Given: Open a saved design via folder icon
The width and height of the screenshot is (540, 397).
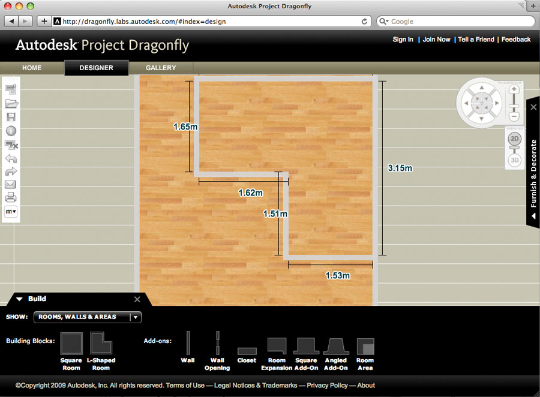Looking at the screenshot, I should point(11,103).
